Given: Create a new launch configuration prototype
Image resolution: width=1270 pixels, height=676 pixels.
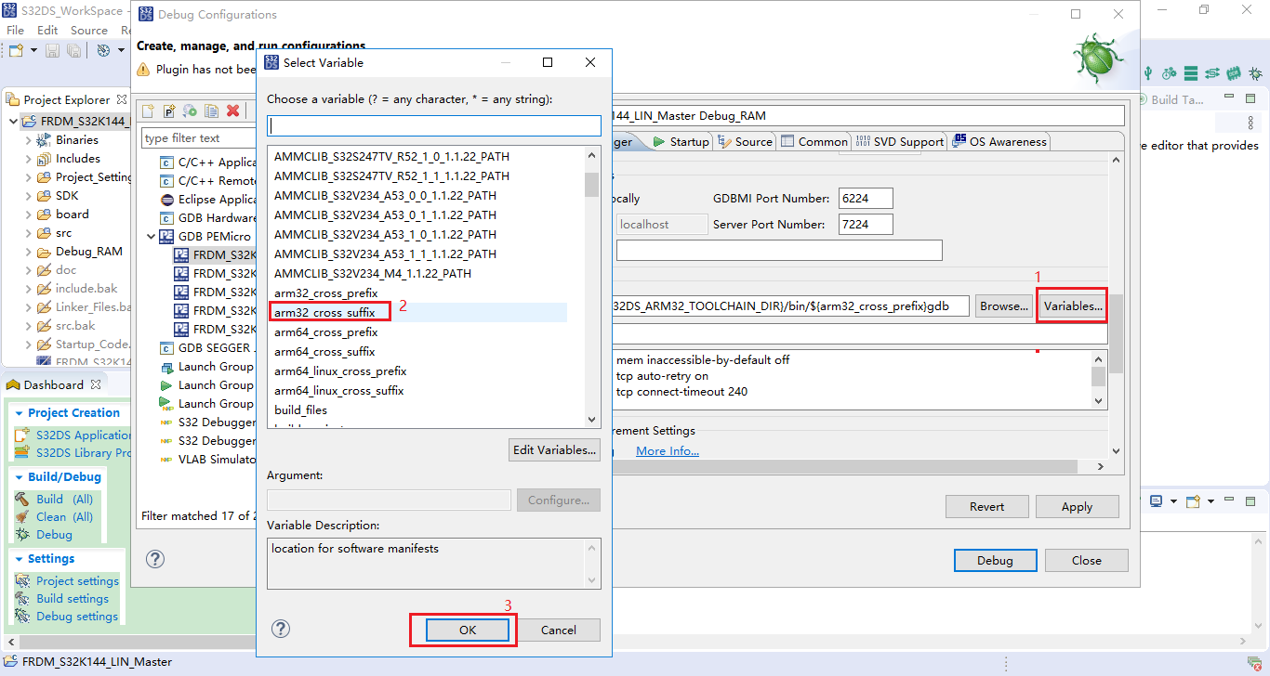Looking at the screenshot, I should tap(168, 110).
